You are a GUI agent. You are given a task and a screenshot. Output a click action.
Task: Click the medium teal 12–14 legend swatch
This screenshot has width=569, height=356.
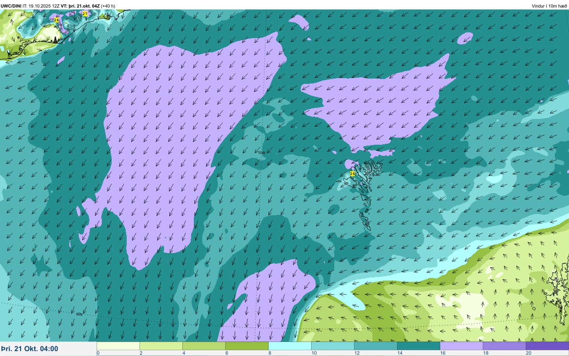[376, 346]
